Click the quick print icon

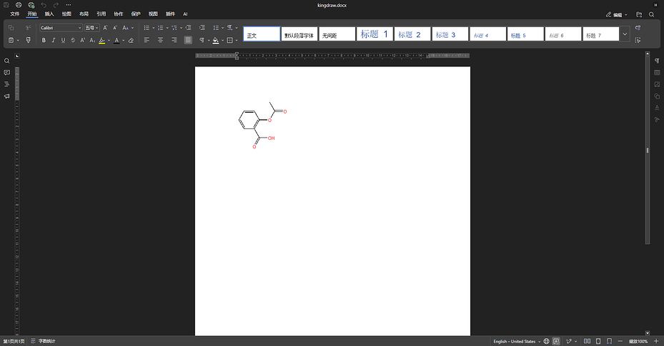click(x=31, y=5)
